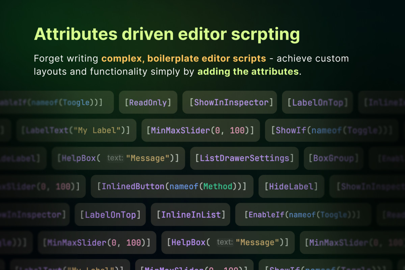Select the fully visible ShowIf(nameof(Toggle)) chip
The height and width of the screenshot is (270, 405).
tap(332, 130)
